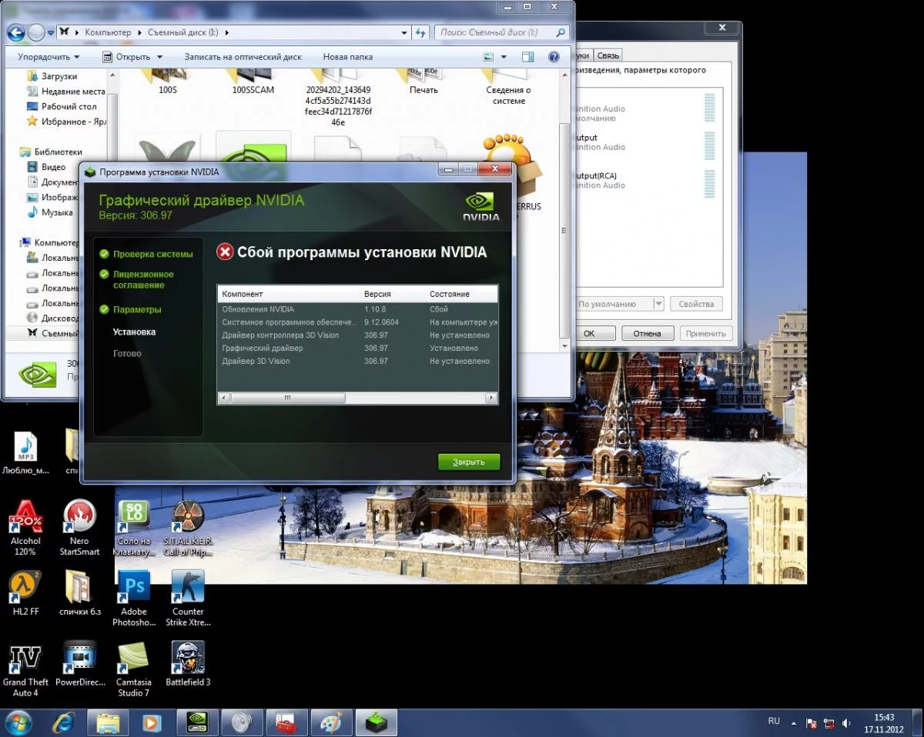The width and height of the screenshot is (924, 737).
Task: Open По умолчанию dropdown in Sound dialog
Action: point(620,304)
